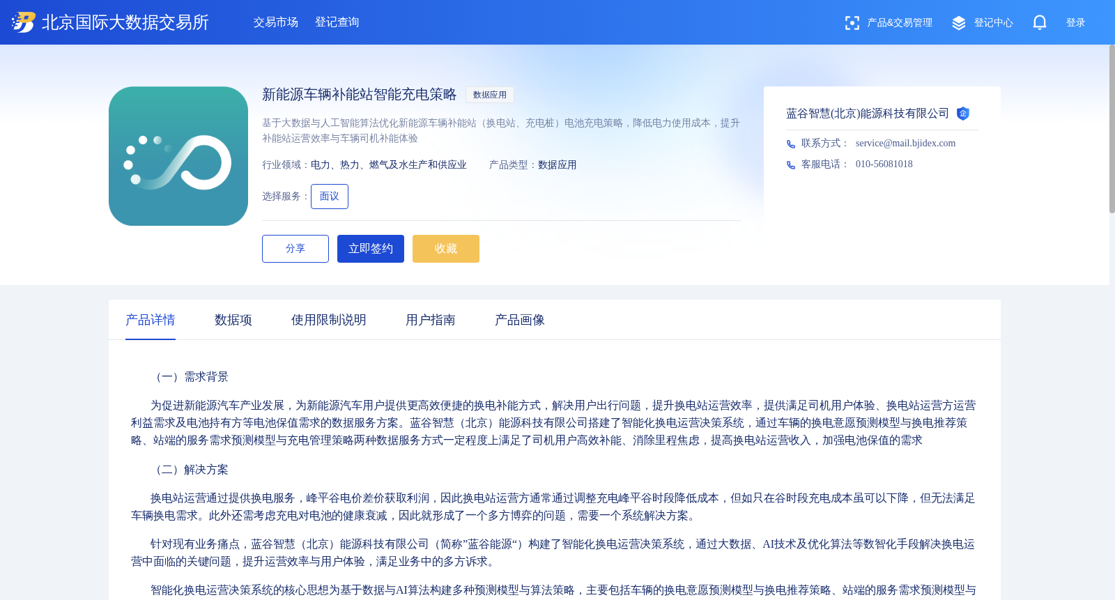Click email service@mail.bjidex.com
Viewport: 1115px width, 600px height.
tap(905, 144)
